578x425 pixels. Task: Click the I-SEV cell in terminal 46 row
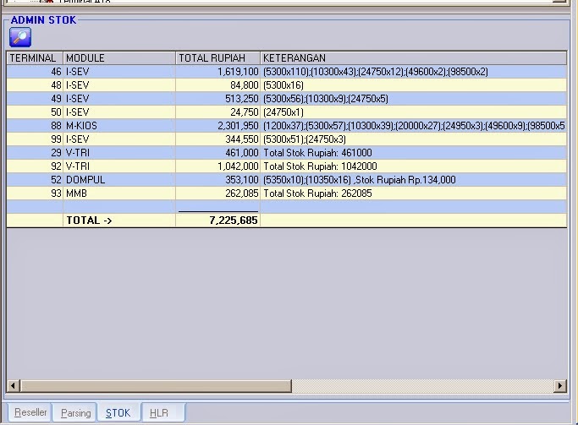coord(119,72)
